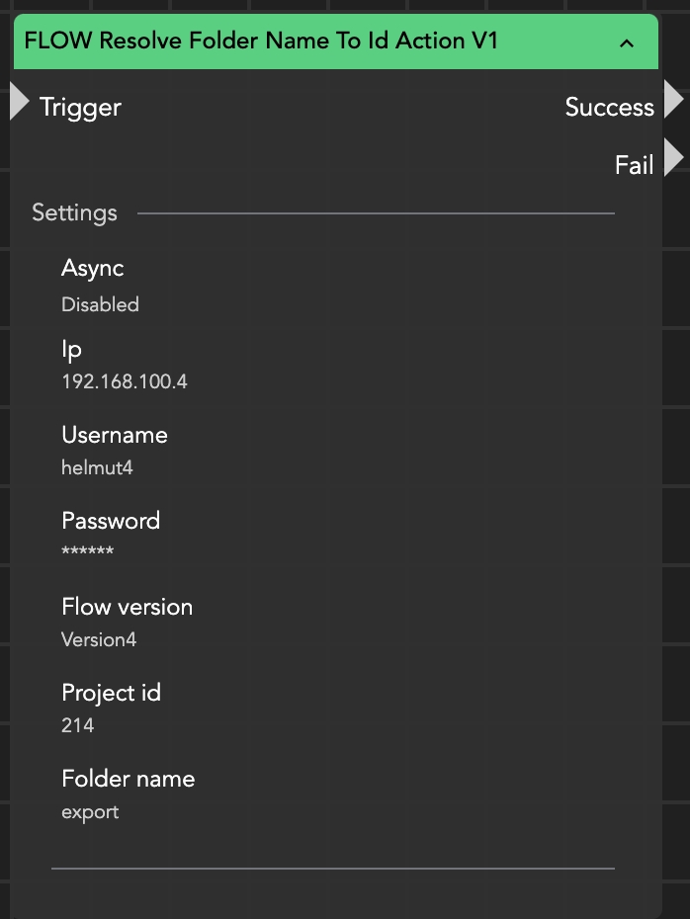Collapse the node with the header chevron
The height and width of the screenshot is (919, 690).
pos(626,42)
